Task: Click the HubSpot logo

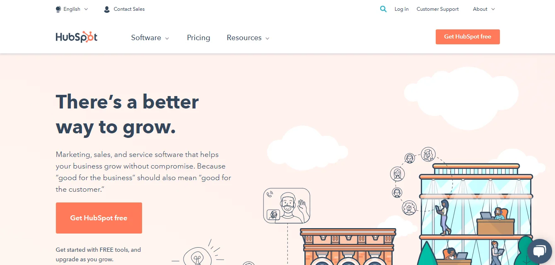Action: 77,37
